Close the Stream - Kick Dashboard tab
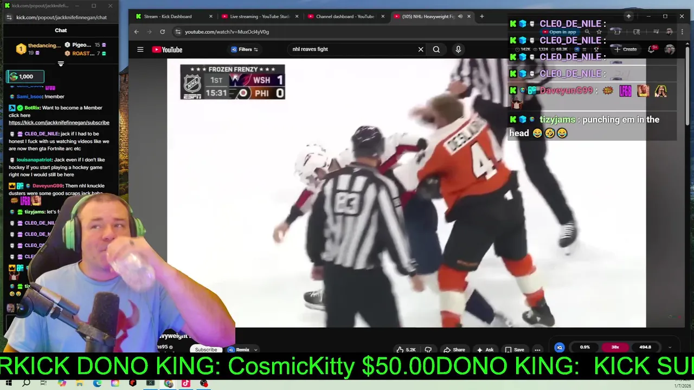Viewport: 694px width, 390px height. pyautogui.click(x=210, y=16)
